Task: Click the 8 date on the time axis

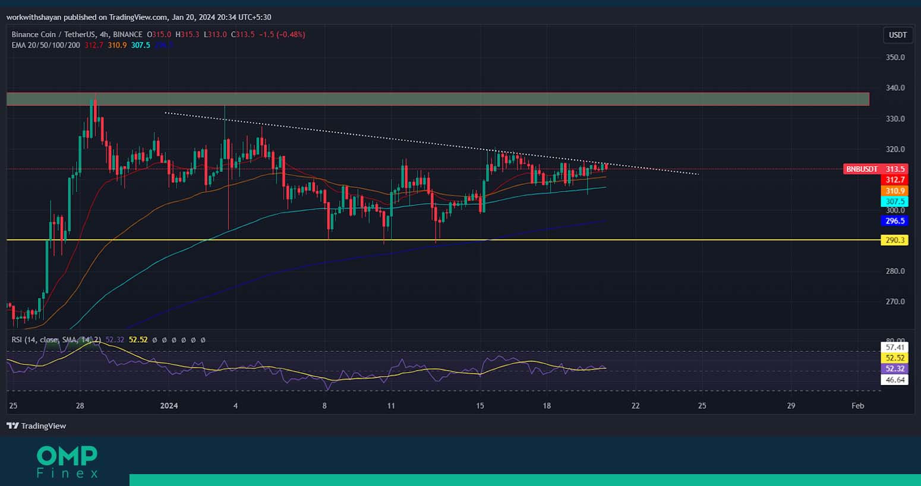Action: [324, 406]
